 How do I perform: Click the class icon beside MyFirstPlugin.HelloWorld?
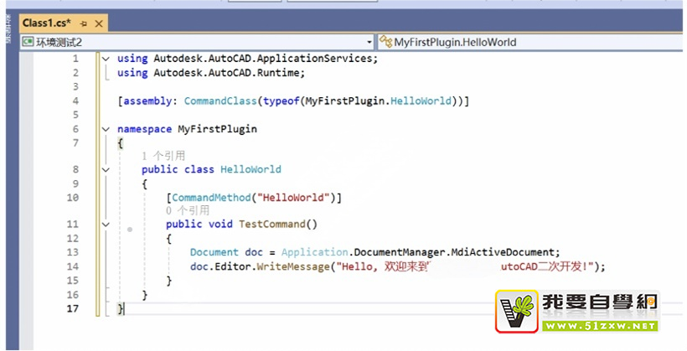385,42
